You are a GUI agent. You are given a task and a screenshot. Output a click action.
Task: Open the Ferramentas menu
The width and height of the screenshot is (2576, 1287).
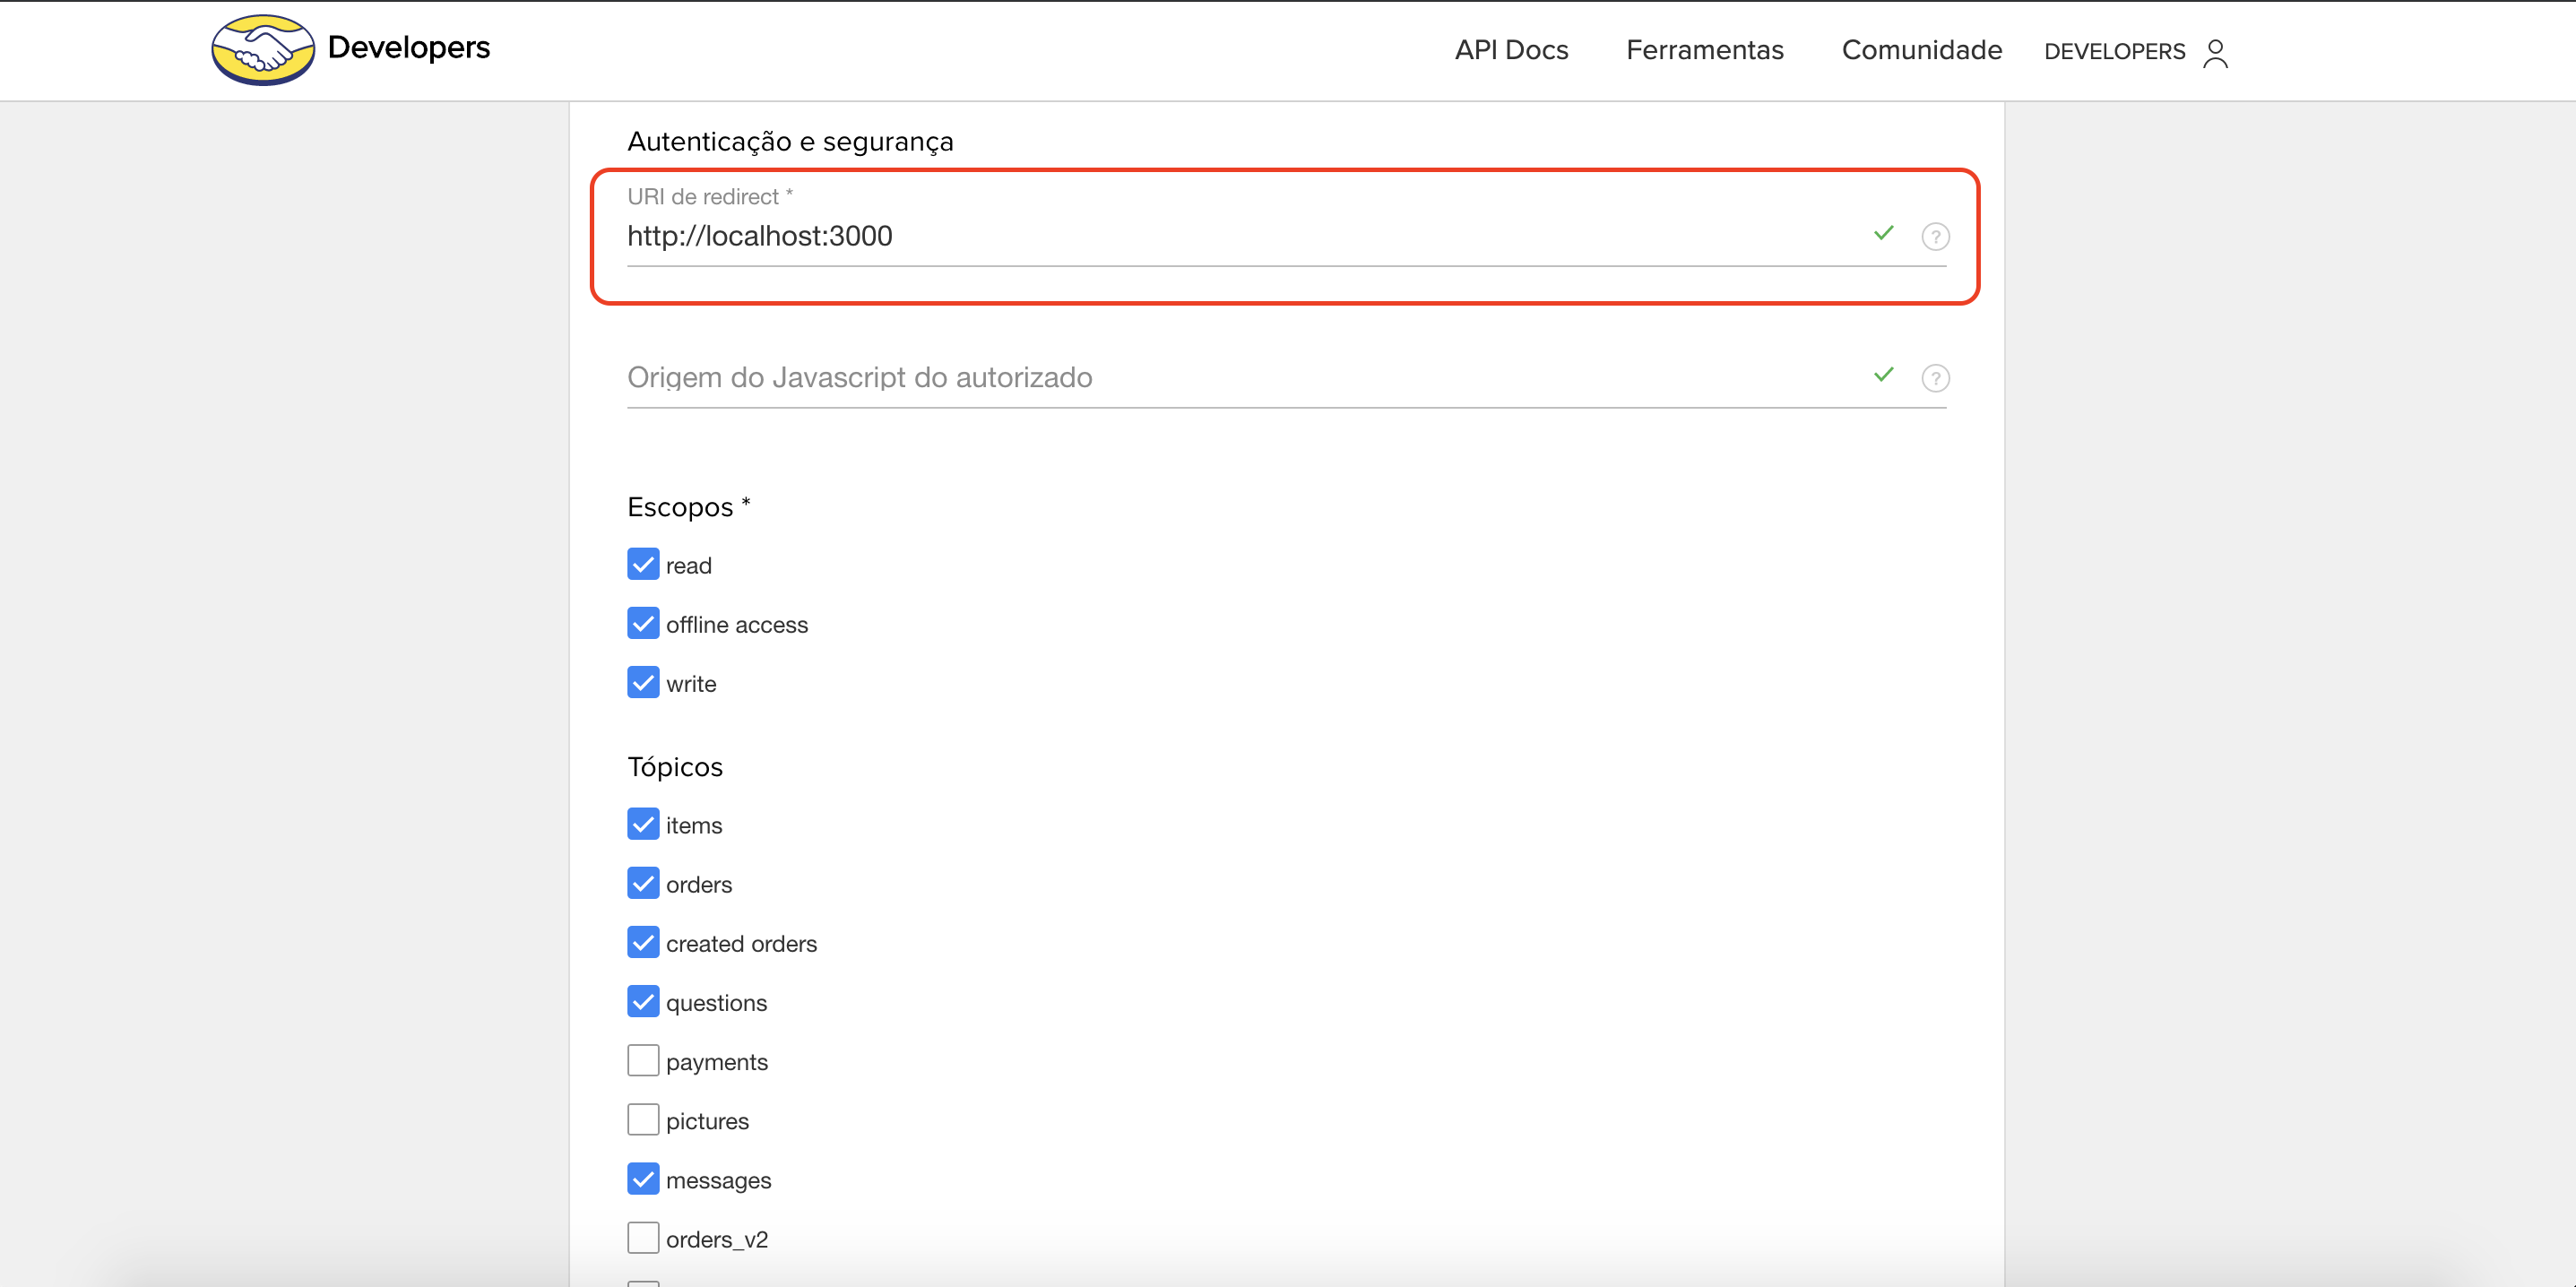point(1704,50)
